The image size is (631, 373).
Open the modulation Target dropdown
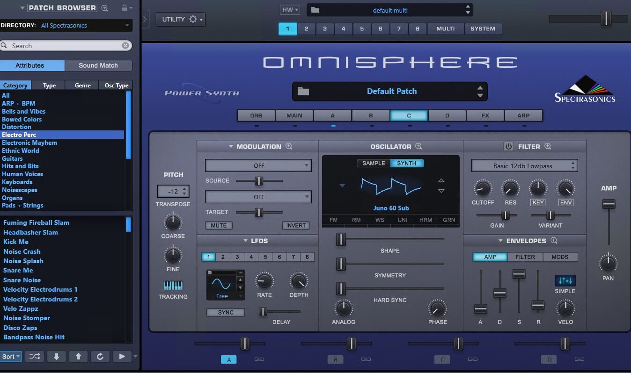tap(258, 197)
